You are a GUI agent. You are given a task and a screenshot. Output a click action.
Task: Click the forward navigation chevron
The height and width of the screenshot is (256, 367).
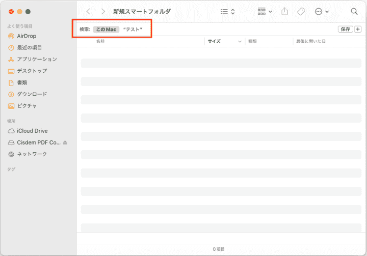pyautogui.click(x=103, y=11)
